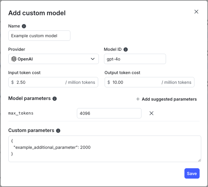Click the max_tokens value field
The height and width of the screenshot is (187, 208).
click(x=109, y=113)
